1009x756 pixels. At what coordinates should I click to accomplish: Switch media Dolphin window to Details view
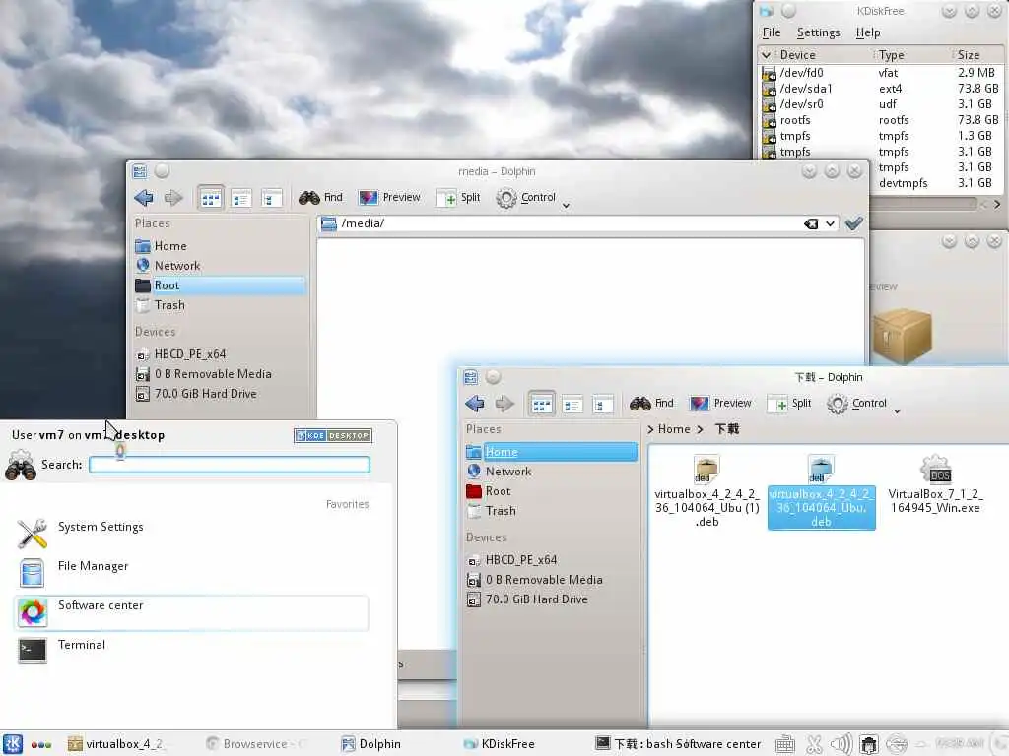tap(241, 199)
